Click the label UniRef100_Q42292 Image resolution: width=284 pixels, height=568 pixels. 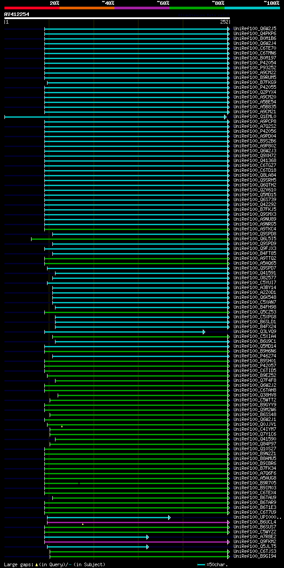click(255, 204)
